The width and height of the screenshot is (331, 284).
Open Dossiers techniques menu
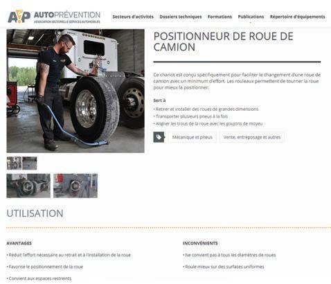(x=181, y=17)
